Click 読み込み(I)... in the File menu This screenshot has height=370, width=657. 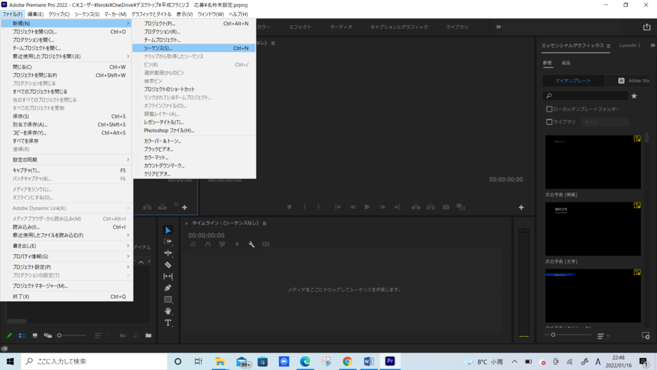67,227
